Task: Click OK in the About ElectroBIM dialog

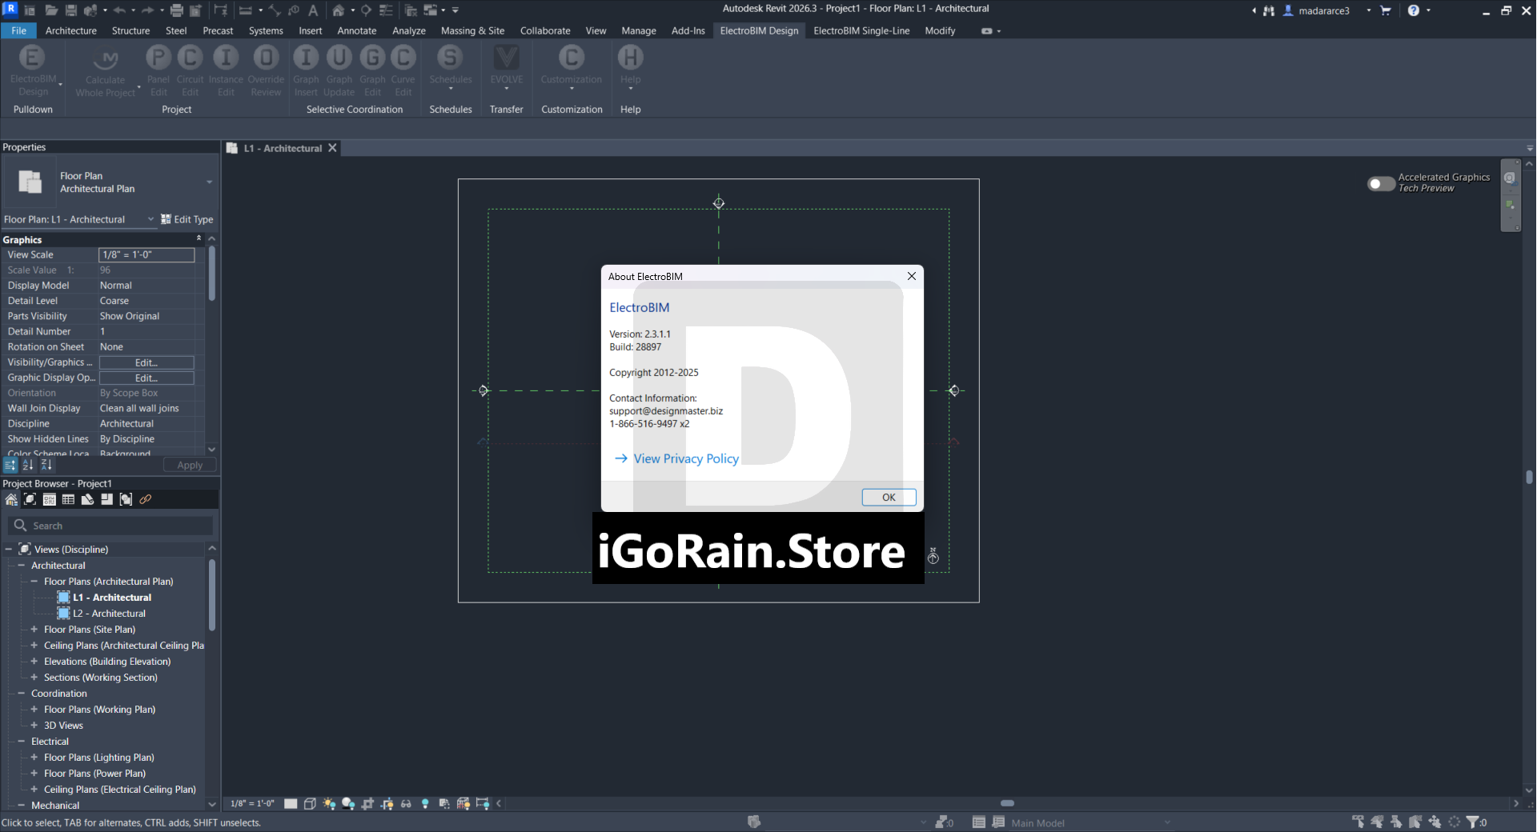Action: (889, 497)
